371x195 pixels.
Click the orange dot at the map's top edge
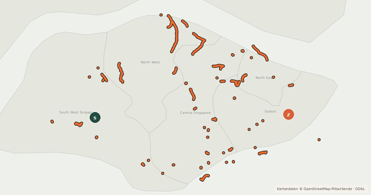[161, 15]
